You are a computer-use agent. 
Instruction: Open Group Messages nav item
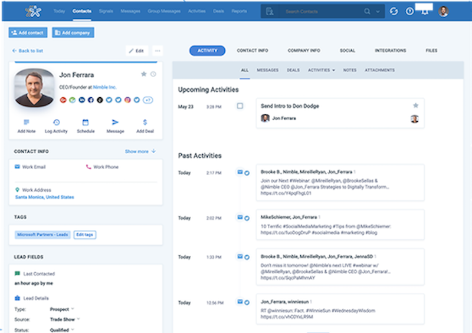point(164,11)
